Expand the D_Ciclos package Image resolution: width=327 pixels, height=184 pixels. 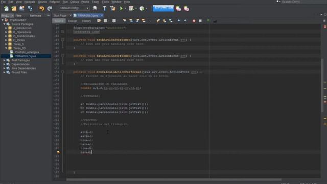point(6,40)
